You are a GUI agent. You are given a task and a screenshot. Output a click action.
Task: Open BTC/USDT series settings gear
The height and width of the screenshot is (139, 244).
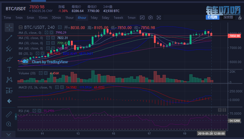click(x=60, y=27)
